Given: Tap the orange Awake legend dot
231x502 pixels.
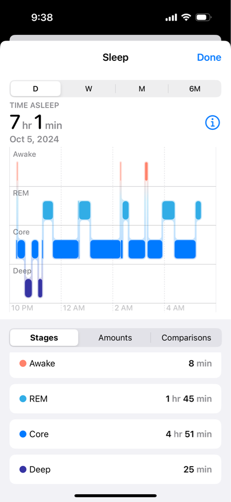Looking at the screenshot, I should point(23,363).
